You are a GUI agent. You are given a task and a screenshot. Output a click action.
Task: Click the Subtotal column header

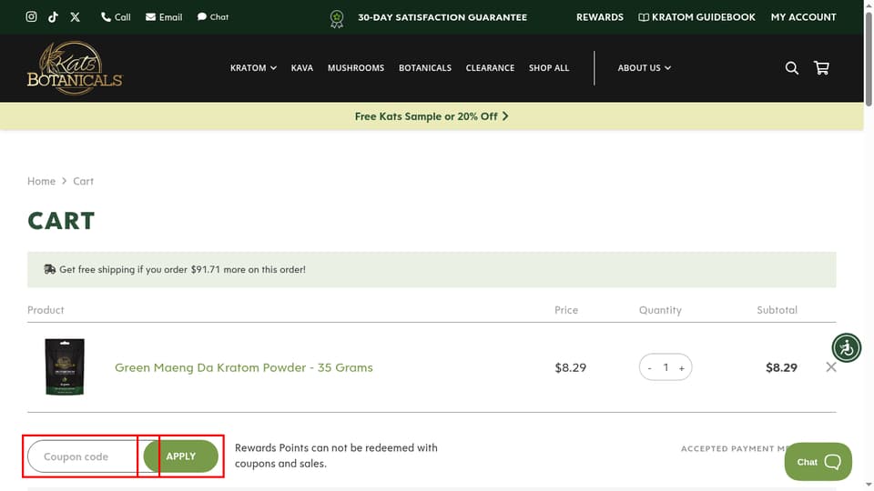777,310
